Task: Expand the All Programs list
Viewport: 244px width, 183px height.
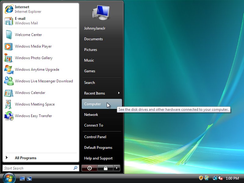Action: (26, 158)
